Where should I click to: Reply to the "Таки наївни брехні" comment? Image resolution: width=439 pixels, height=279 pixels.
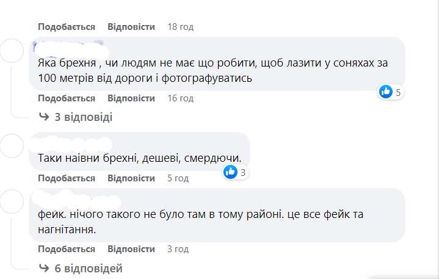131,178
